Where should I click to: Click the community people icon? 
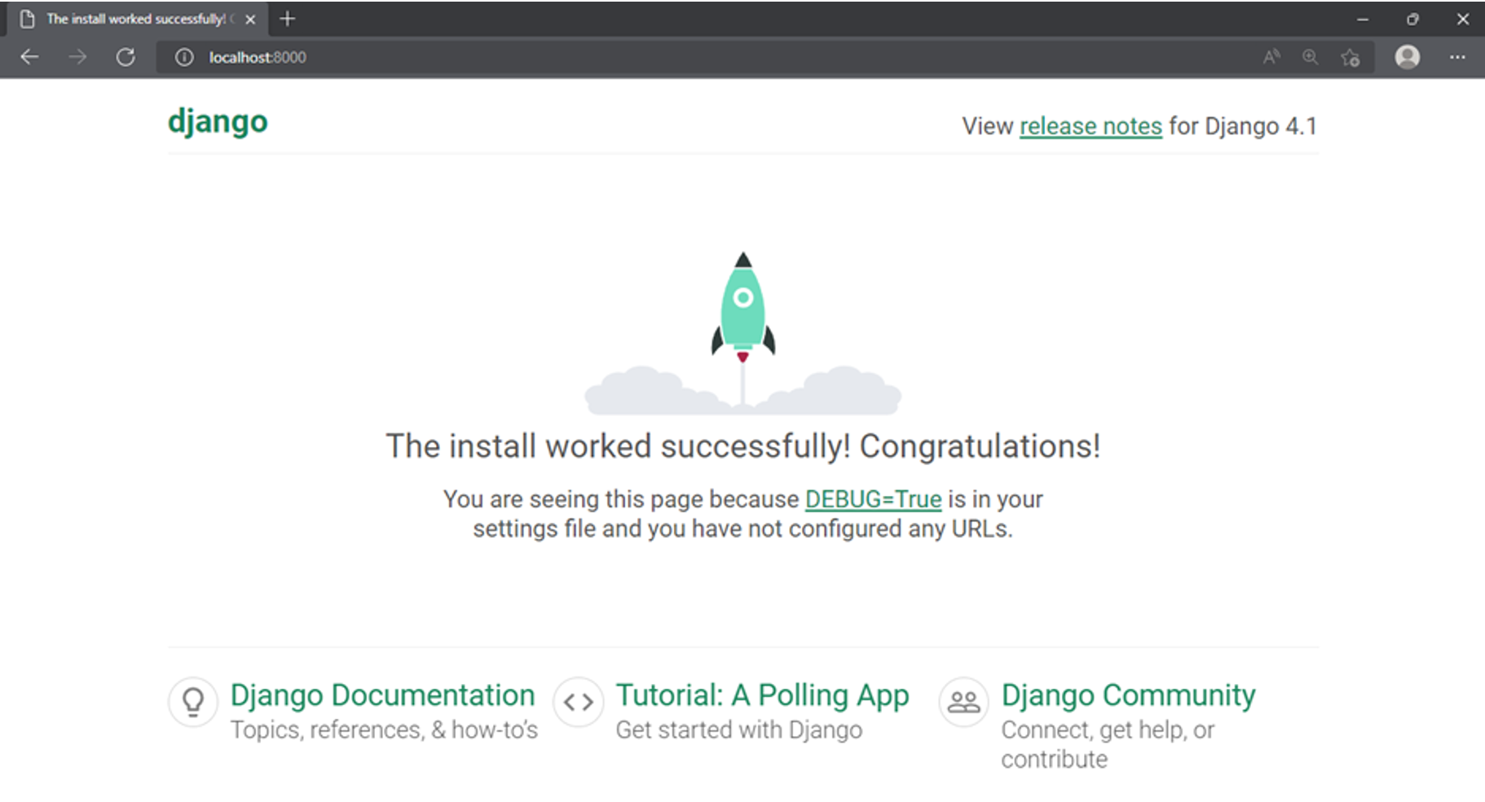(x=963, y=701)
